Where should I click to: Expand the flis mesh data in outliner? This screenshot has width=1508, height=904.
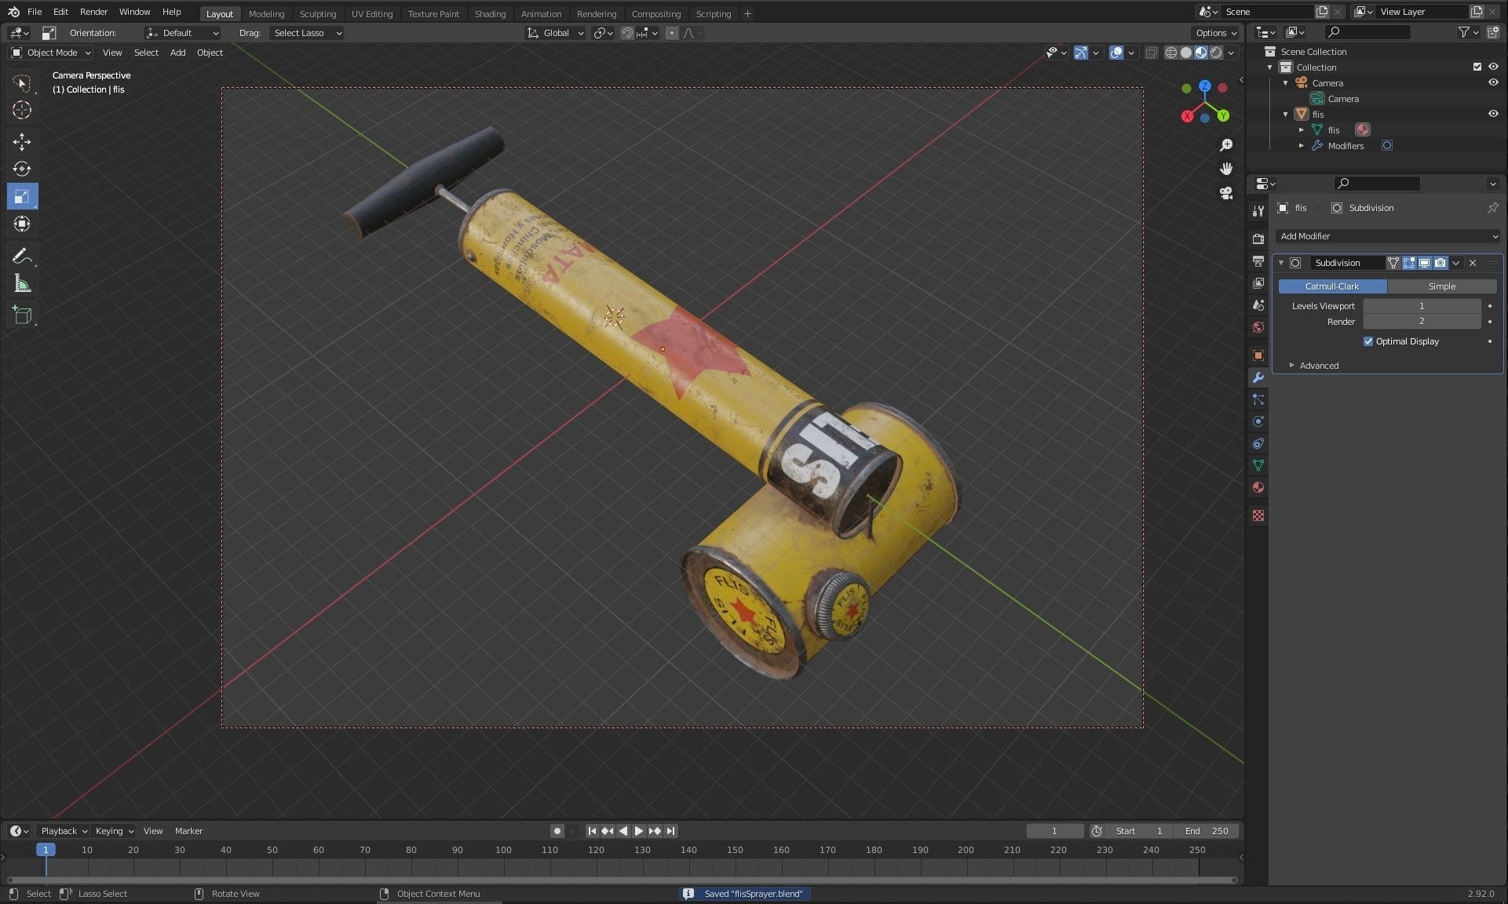tap(1301, 129)
